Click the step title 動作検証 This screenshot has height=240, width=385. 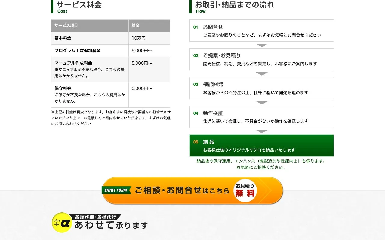(213, 113)
